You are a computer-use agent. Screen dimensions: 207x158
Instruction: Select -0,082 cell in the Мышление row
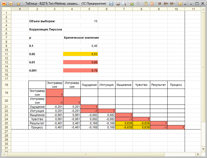click(x=89, y=115)
